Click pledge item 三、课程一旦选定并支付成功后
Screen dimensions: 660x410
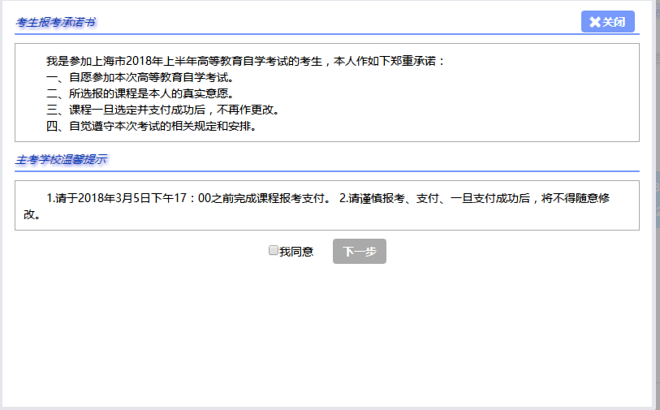tap(162, 110)
